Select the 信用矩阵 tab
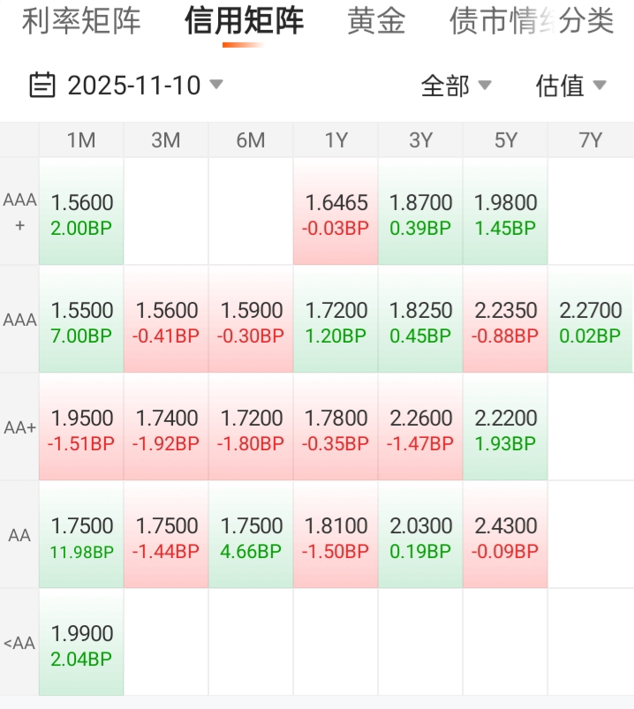Viewport: 634px width, 709px height. [244, 22]
